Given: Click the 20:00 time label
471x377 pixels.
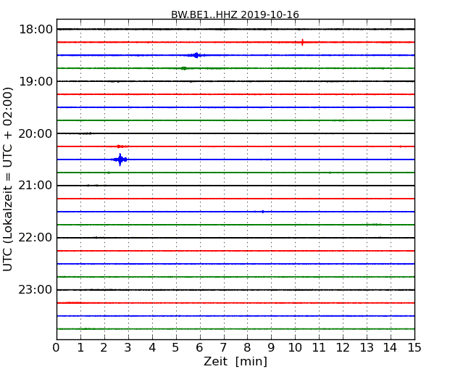Looking at the screenshot, I should click(x=36, y=133).
